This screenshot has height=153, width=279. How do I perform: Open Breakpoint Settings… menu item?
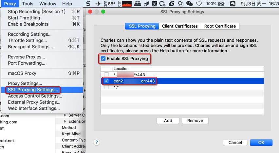(x=42, y=47)
